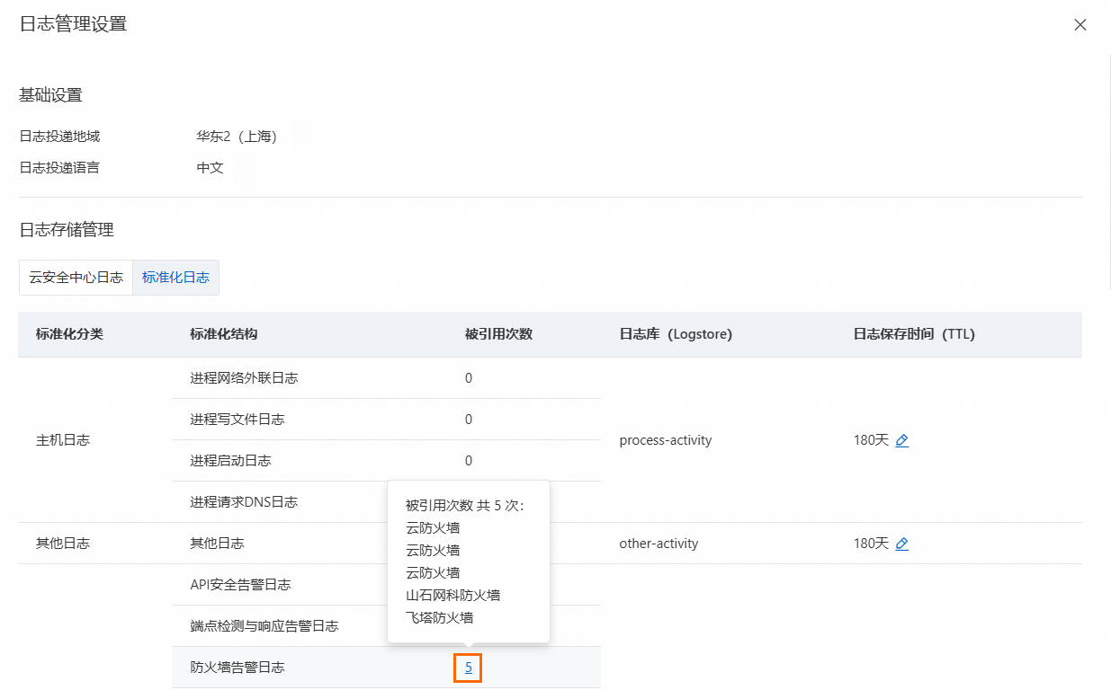The width and height of the screenshot is (1111, 690).
Task: Click API安全告警日志 row text
Action: (240, 585)
